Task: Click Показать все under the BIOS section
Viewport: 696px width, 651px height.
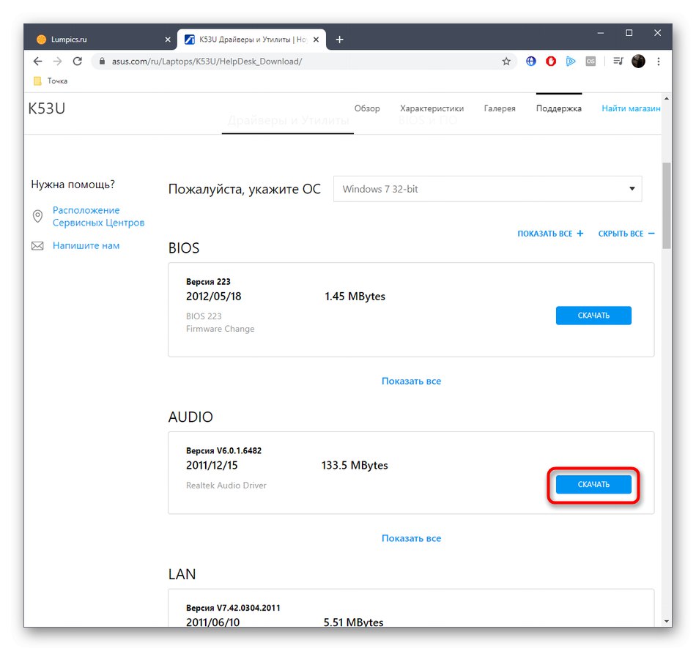Action: point(411,381)
